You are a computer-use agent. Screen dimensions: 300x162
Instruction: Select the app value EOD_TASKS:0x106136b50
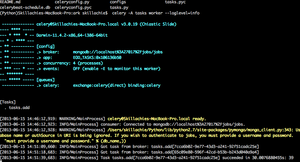click(x=97, y=58)
